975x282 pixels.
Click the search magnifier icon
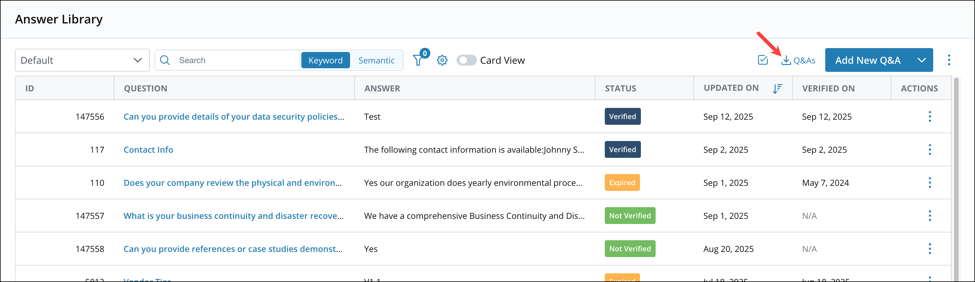165,60
